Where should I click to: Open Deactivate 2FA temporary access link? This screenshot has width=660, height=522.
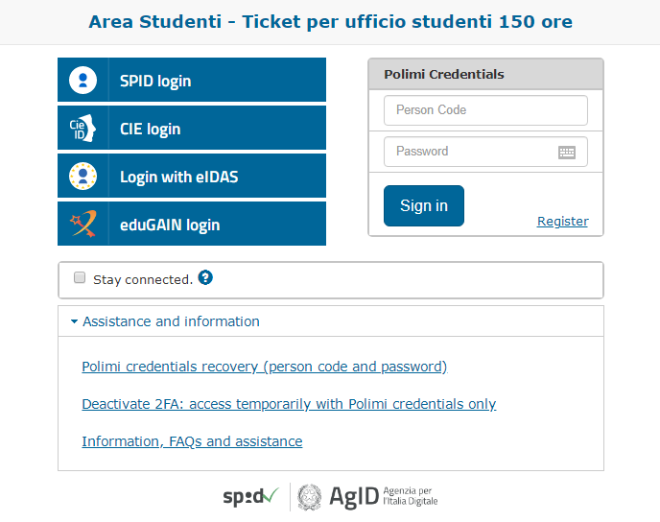coord(289,404)
